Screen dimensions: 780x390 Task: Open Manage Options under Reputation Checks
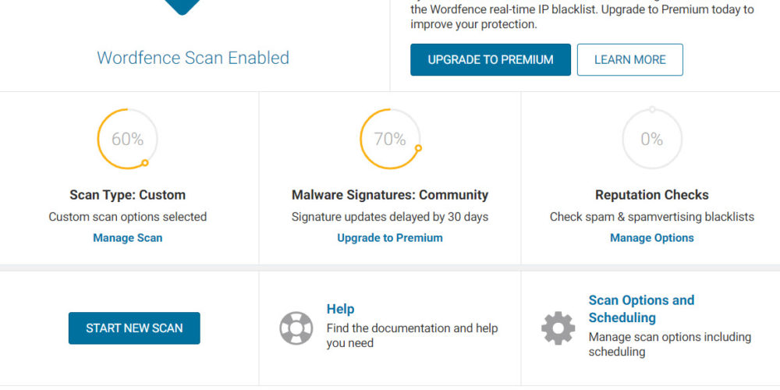pyautogui.click(x=652, y=238)
